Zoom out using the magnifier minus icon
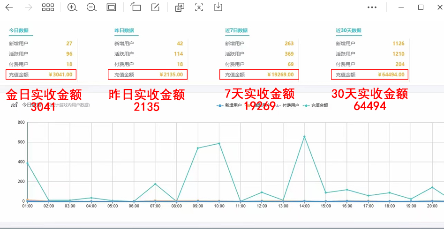The width and height of the screenshot is (444, 229). (x=91, y=7)
